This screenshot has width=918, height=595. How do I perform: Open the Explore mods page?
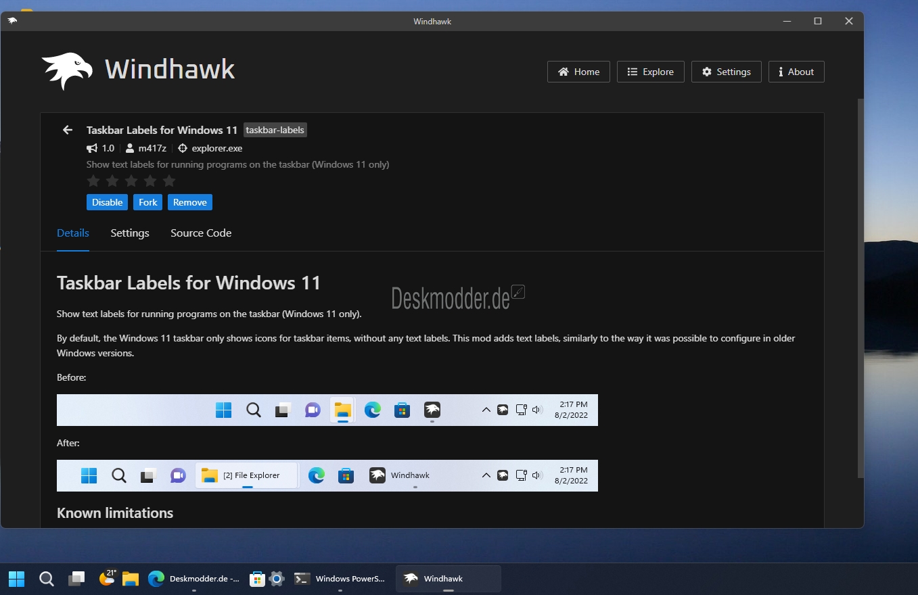[x=650, y=72]
